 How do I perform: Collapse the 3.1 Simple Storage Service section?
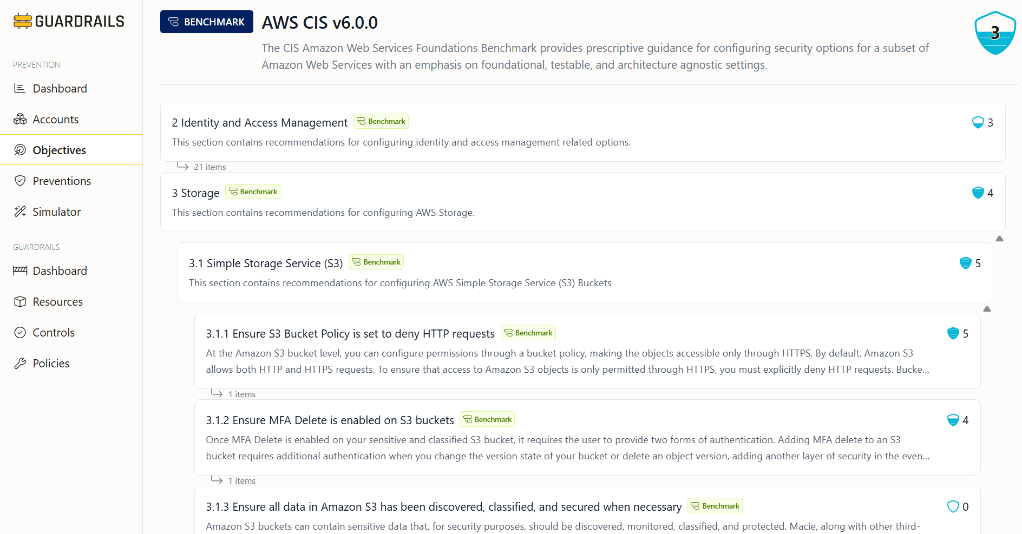[987, 309]
